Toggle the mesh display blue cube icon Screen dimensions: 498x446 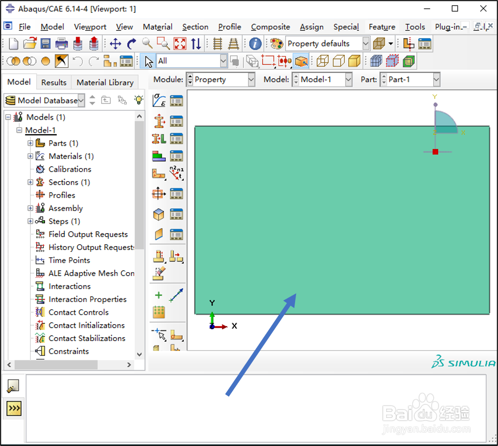pos(376,61)
